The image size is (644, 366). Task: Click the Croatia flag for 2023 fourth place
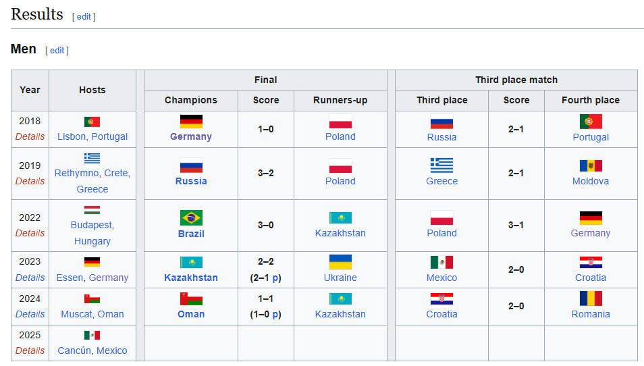(590, 262)
